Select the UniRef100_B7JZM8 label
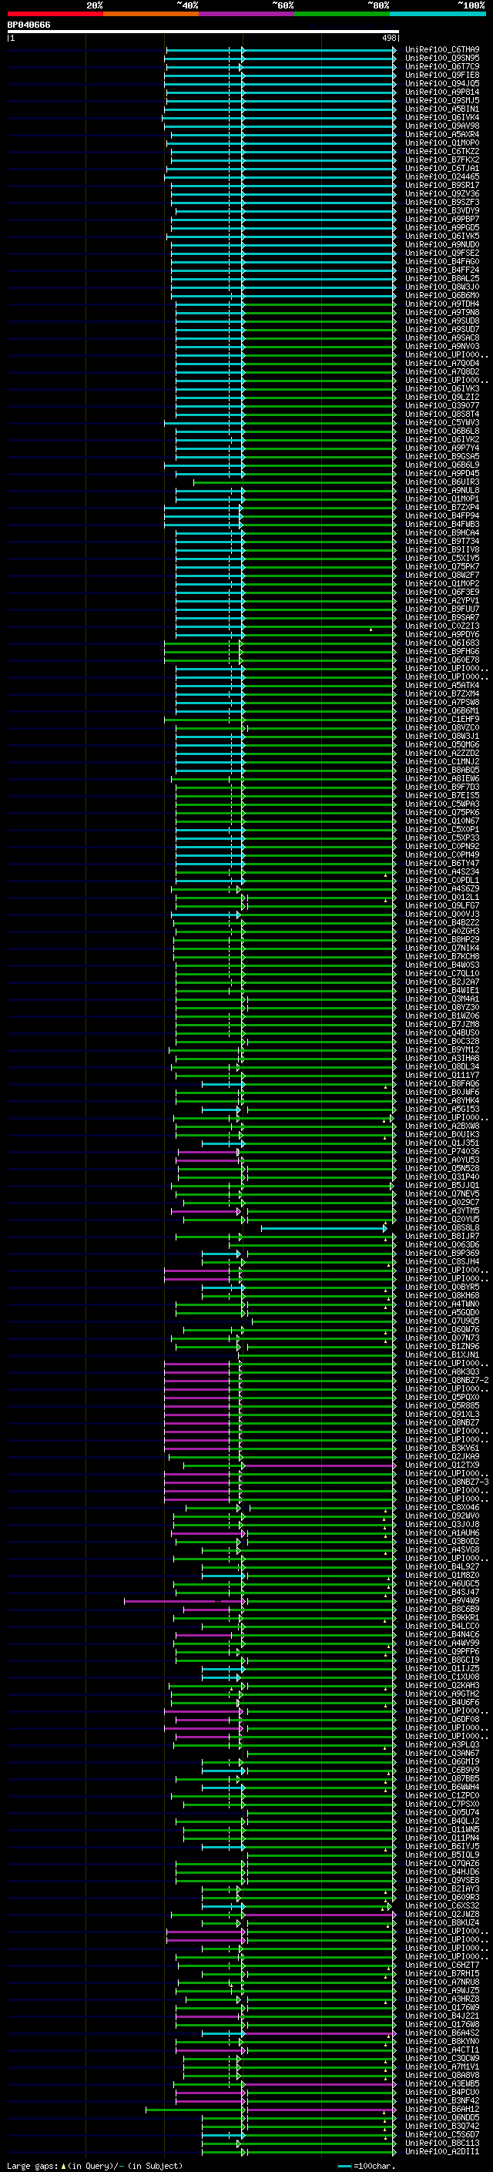 tap(441, 1024)
